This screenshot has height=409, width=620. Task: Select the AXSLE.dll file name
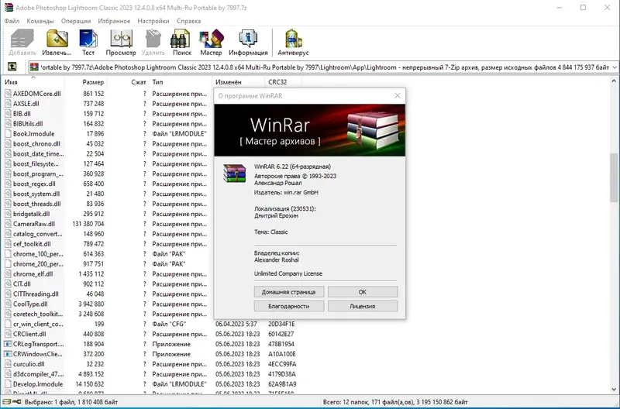(x=26, y=104)
